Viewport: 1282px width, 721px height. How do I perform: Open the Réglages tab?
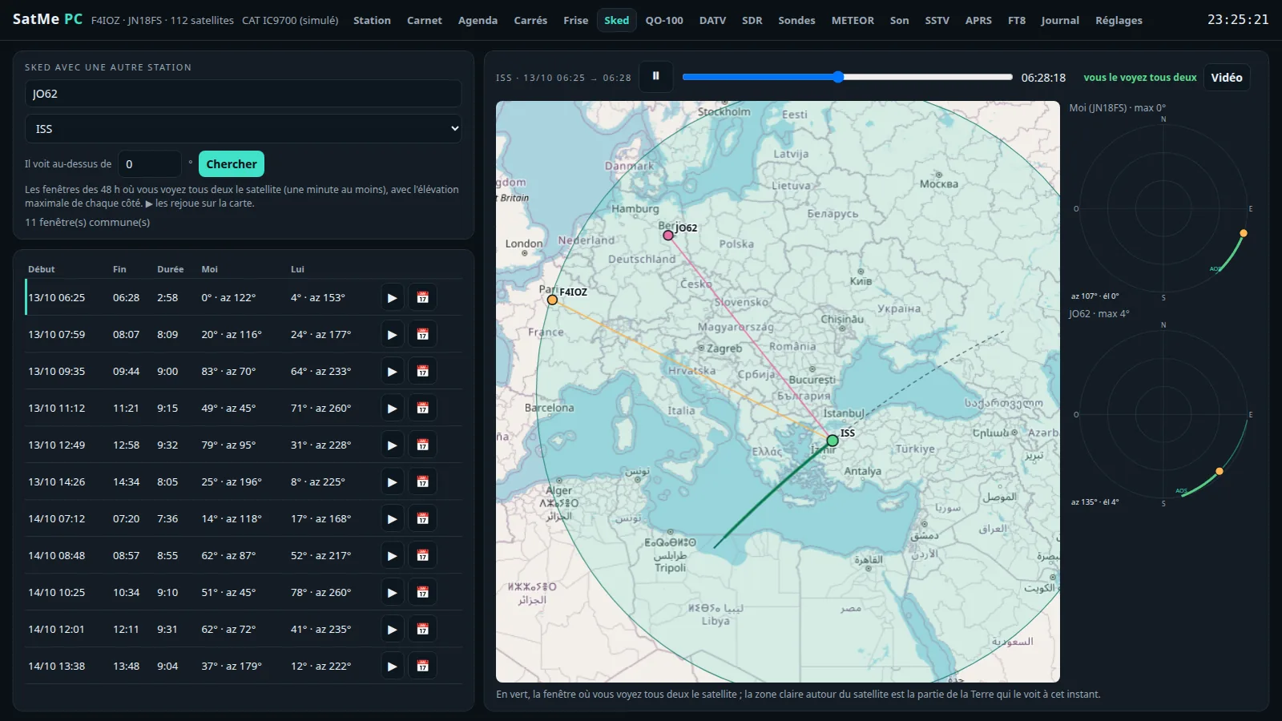click(x=1119, y=20)
